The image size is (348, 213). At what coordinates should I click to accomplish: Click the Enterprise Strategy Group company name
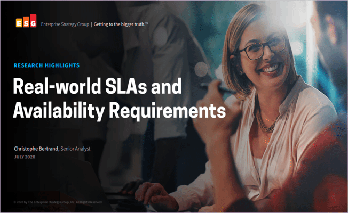click(x=65, y=24)
